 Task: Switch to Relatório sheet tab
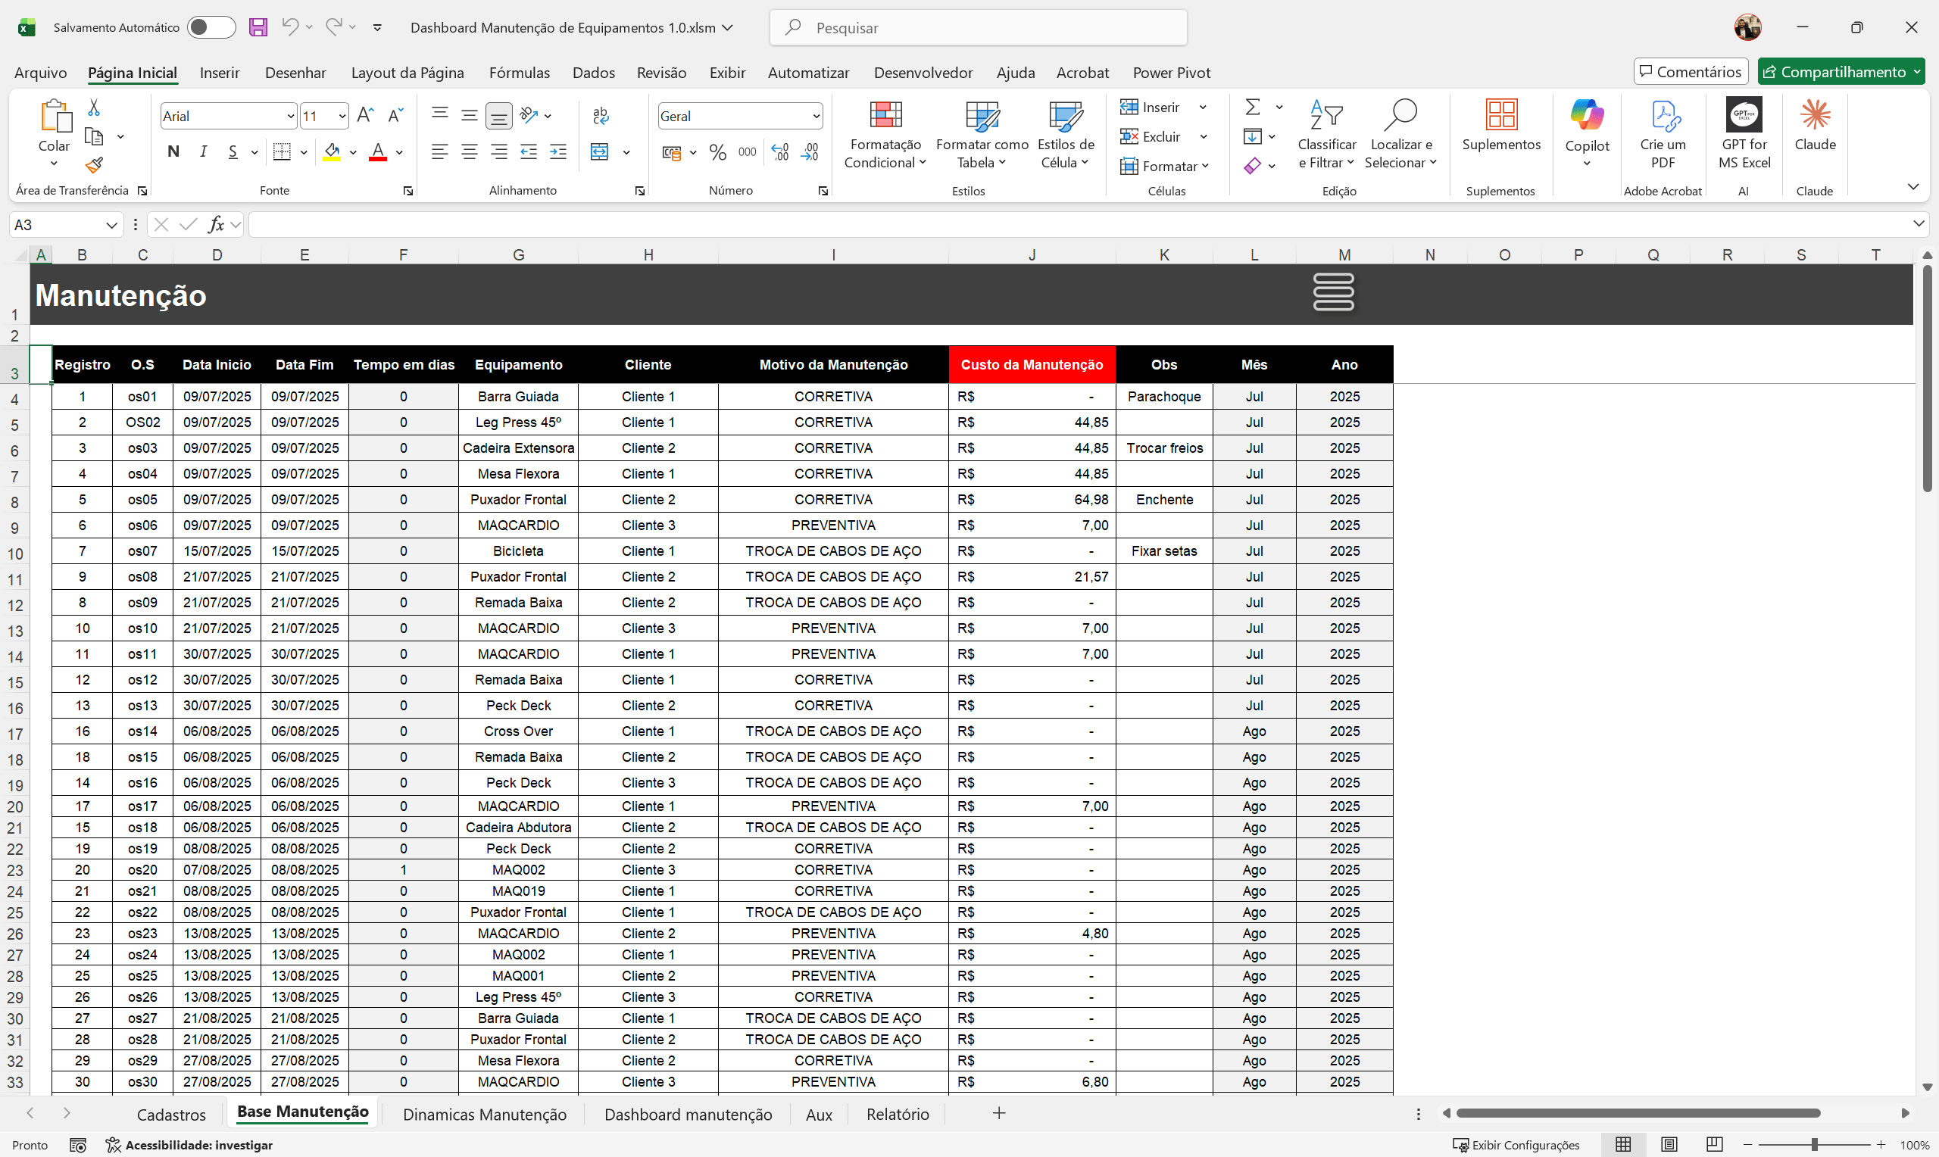pyautogui.click(x=898, y=1114)
